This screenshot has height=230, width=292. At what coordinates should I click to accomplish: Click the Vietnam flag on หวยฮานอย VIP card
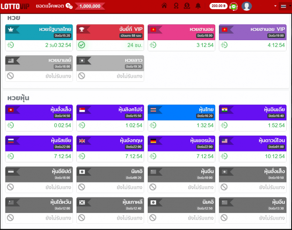[x=224, y=30]
